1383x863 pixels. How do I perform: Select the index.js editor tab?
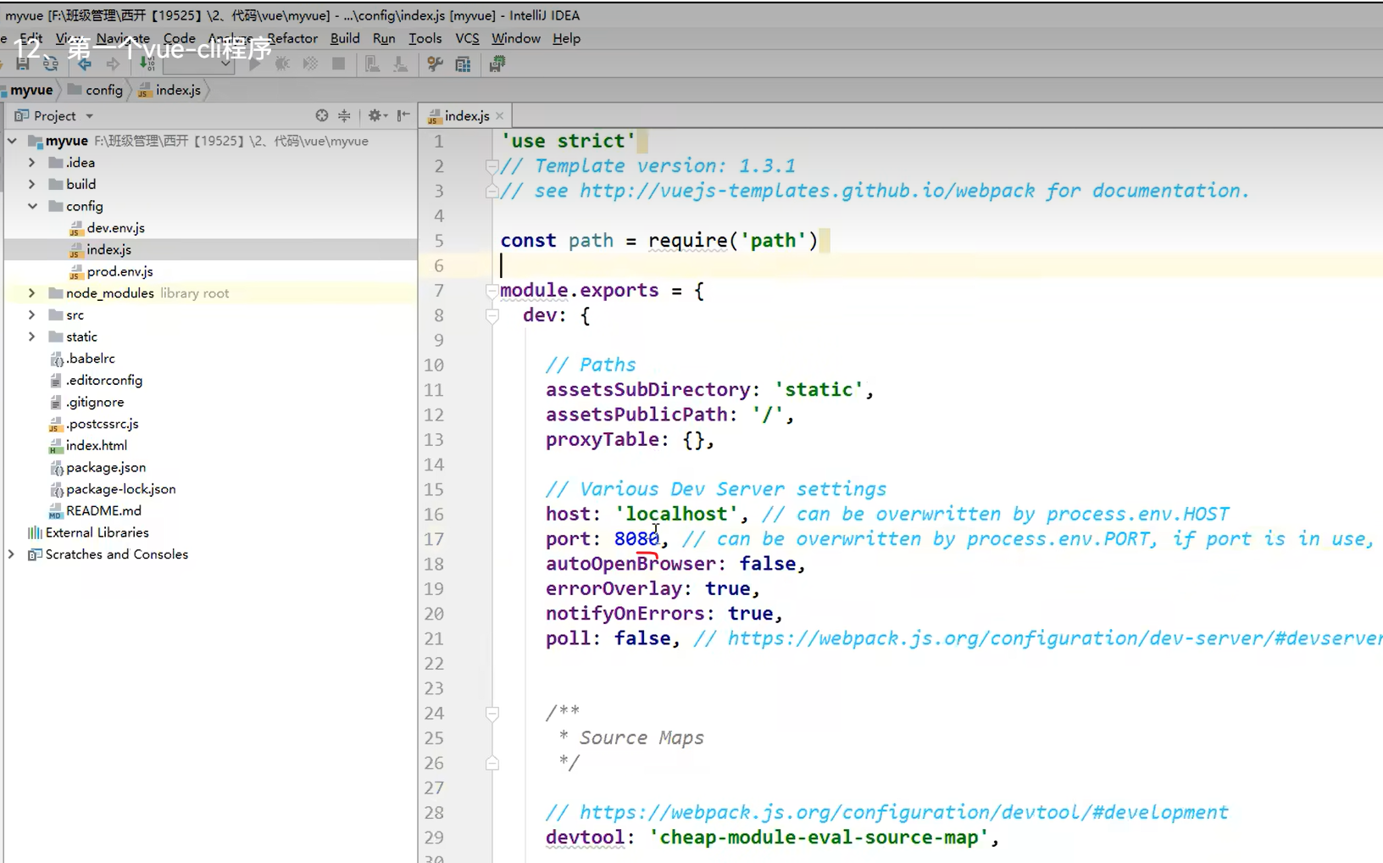tap(465, 115)
